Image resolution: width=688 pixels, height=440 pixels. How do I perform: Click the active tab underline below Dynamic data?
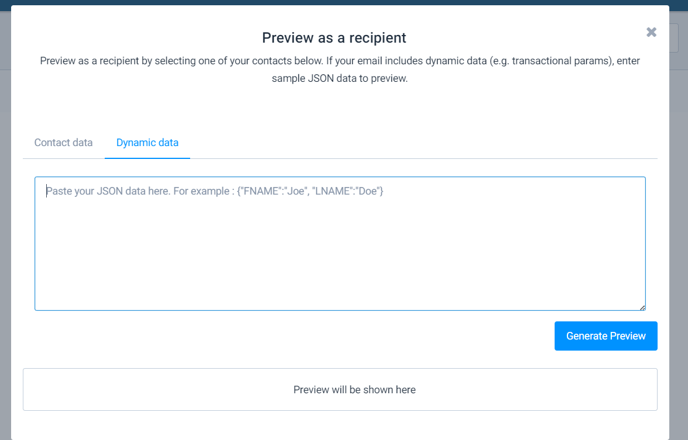pyautogui.click(x=147, y=158)
